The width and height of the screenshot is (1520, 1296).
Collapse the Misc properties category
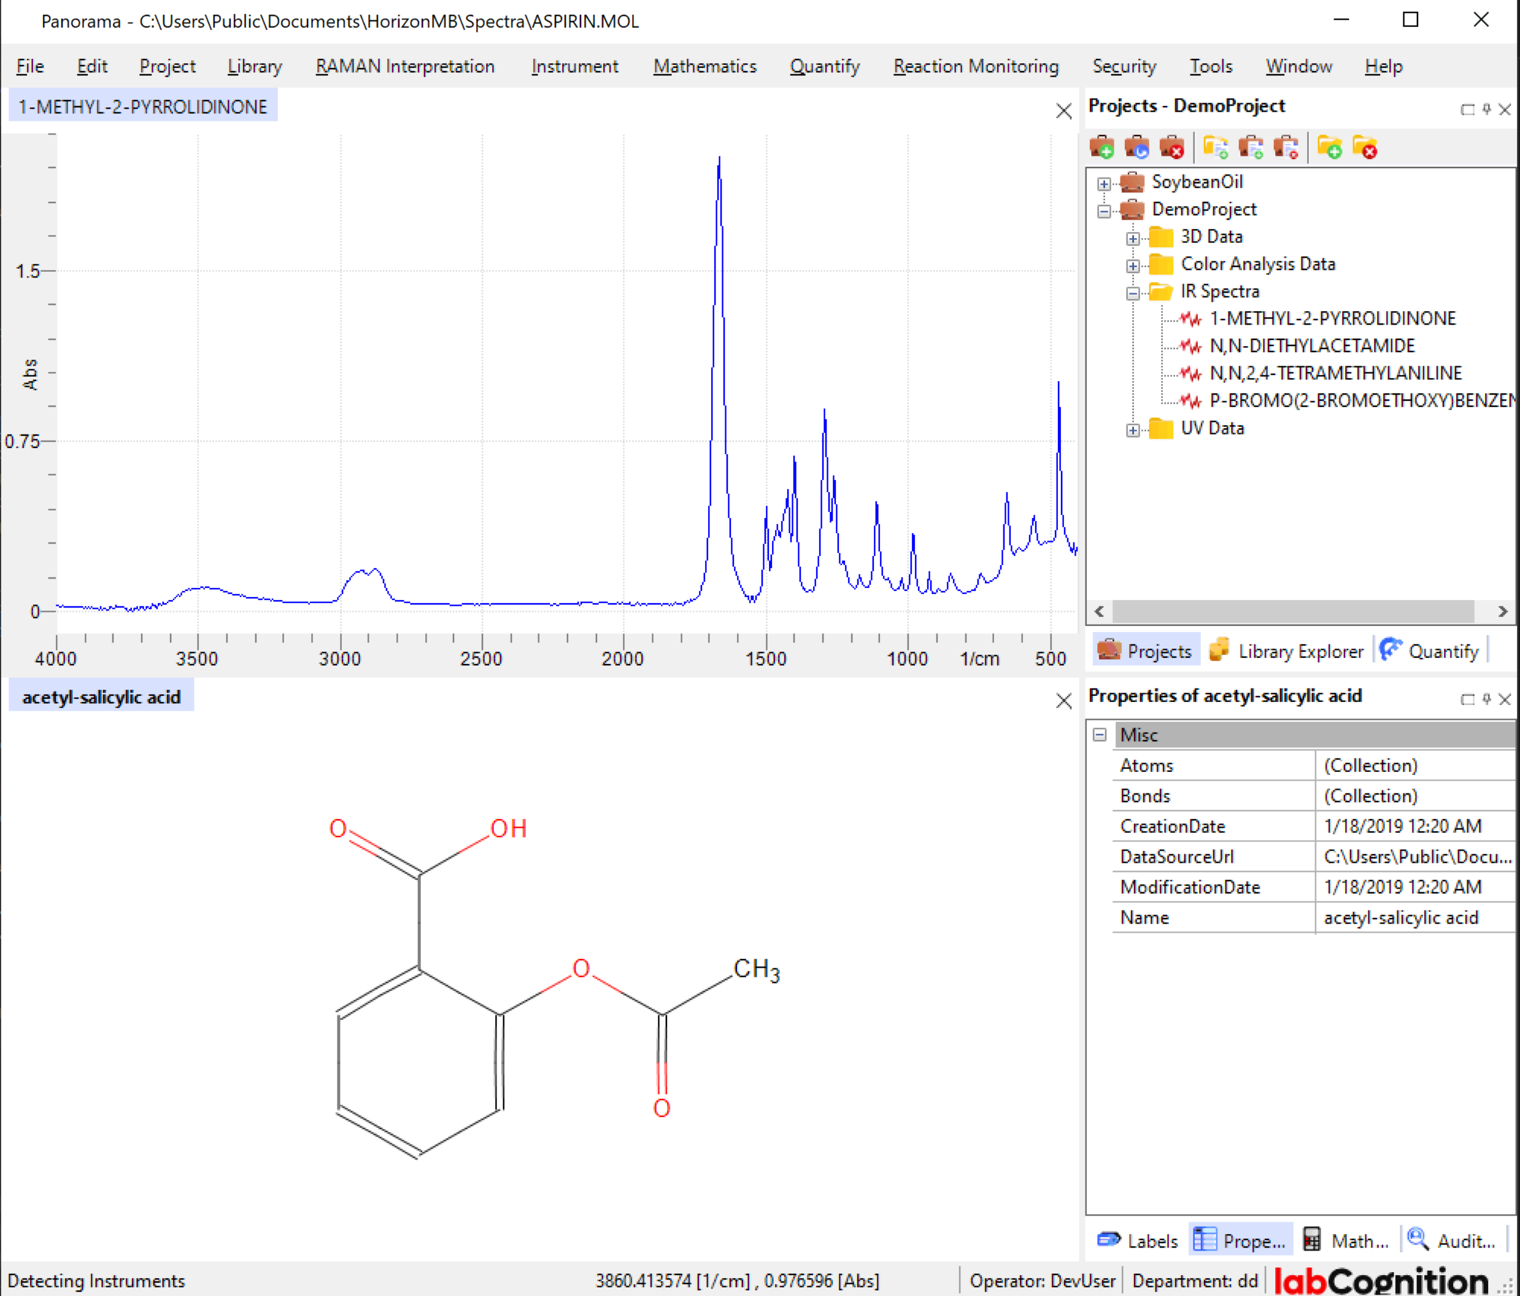point(1099,735)
